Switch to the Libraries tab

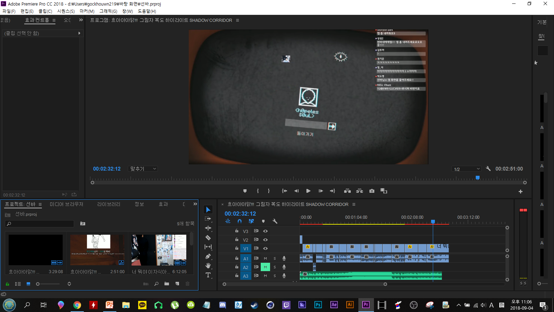(109, 205)
